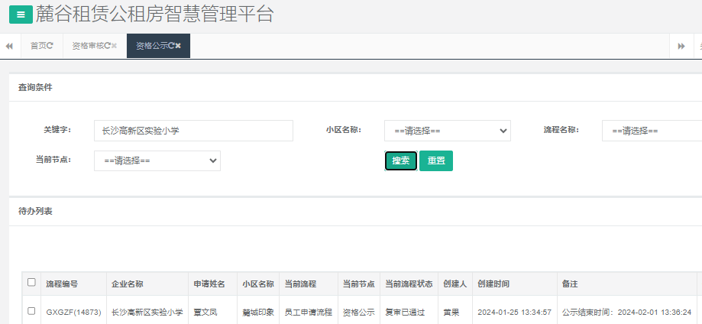The image size is (702, 324).
Task: Click the 重置 button
Action: (x=435, y=160)
